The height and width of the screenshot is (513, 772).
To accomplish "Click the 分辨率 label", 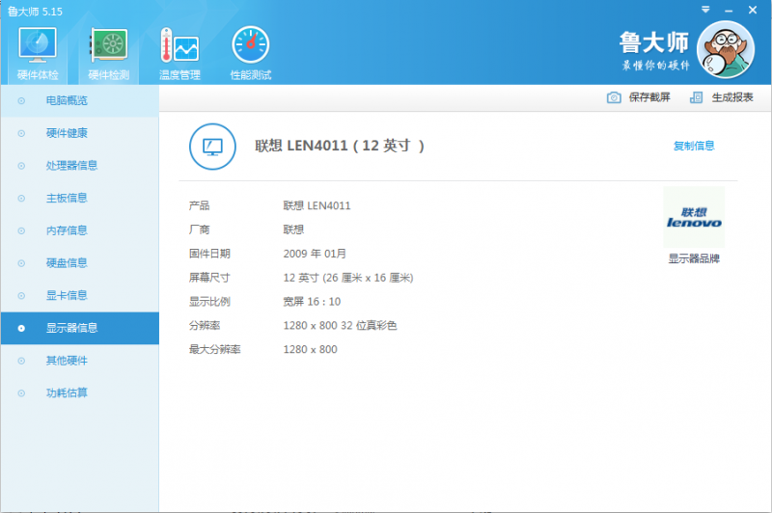I will (205, 326).
